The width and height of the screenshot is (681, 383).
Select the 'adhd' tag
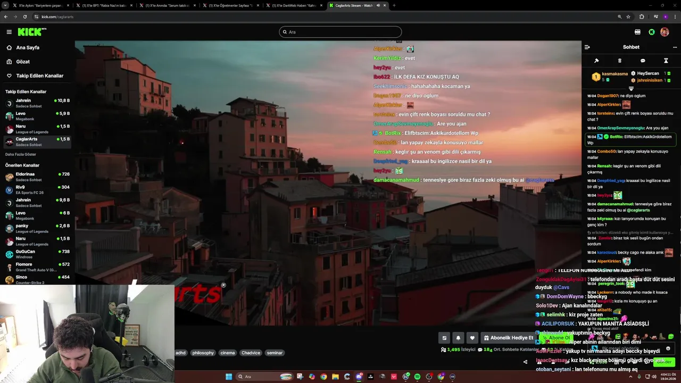tap(181, 353)
